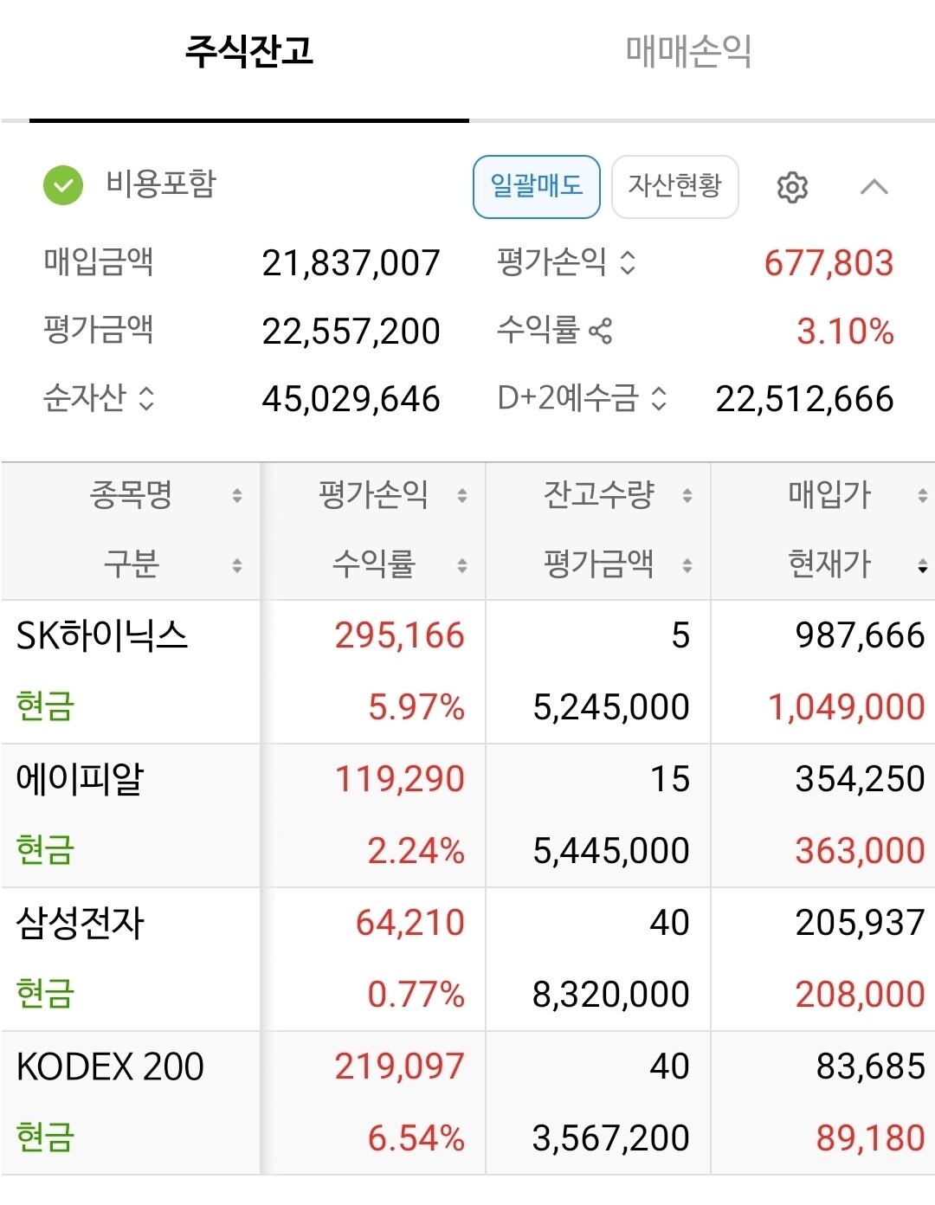935x1205 pixels.
Task: Open the KODEX 200 holding row
Action: pyautogui.click(x=110, y=1066)
